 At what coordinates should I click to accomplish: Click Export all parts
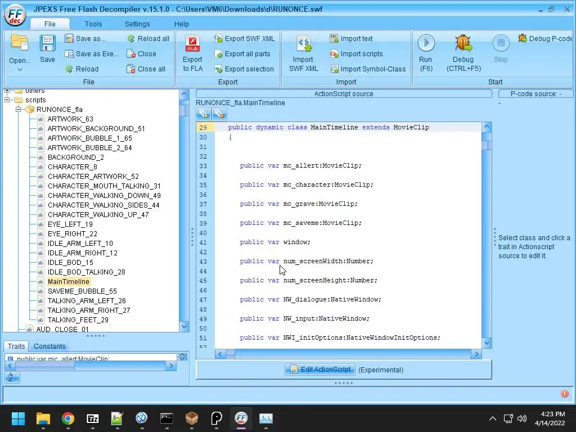pos(242,53)
